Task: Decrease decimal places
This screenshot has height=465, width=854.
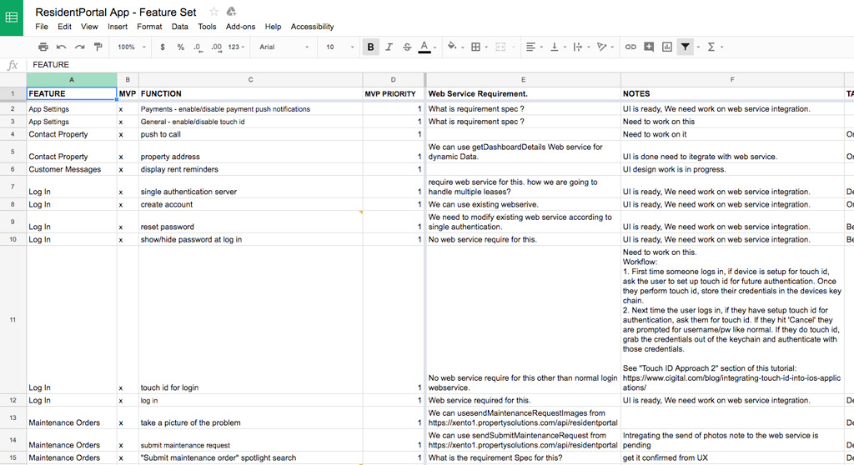Action: [198, 47]
